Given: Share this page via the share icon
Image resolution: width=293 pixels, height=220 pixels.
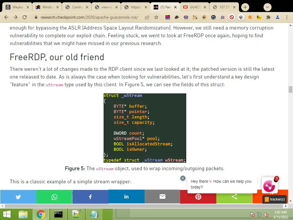Looking at the screenshot, I should [147, 17].
